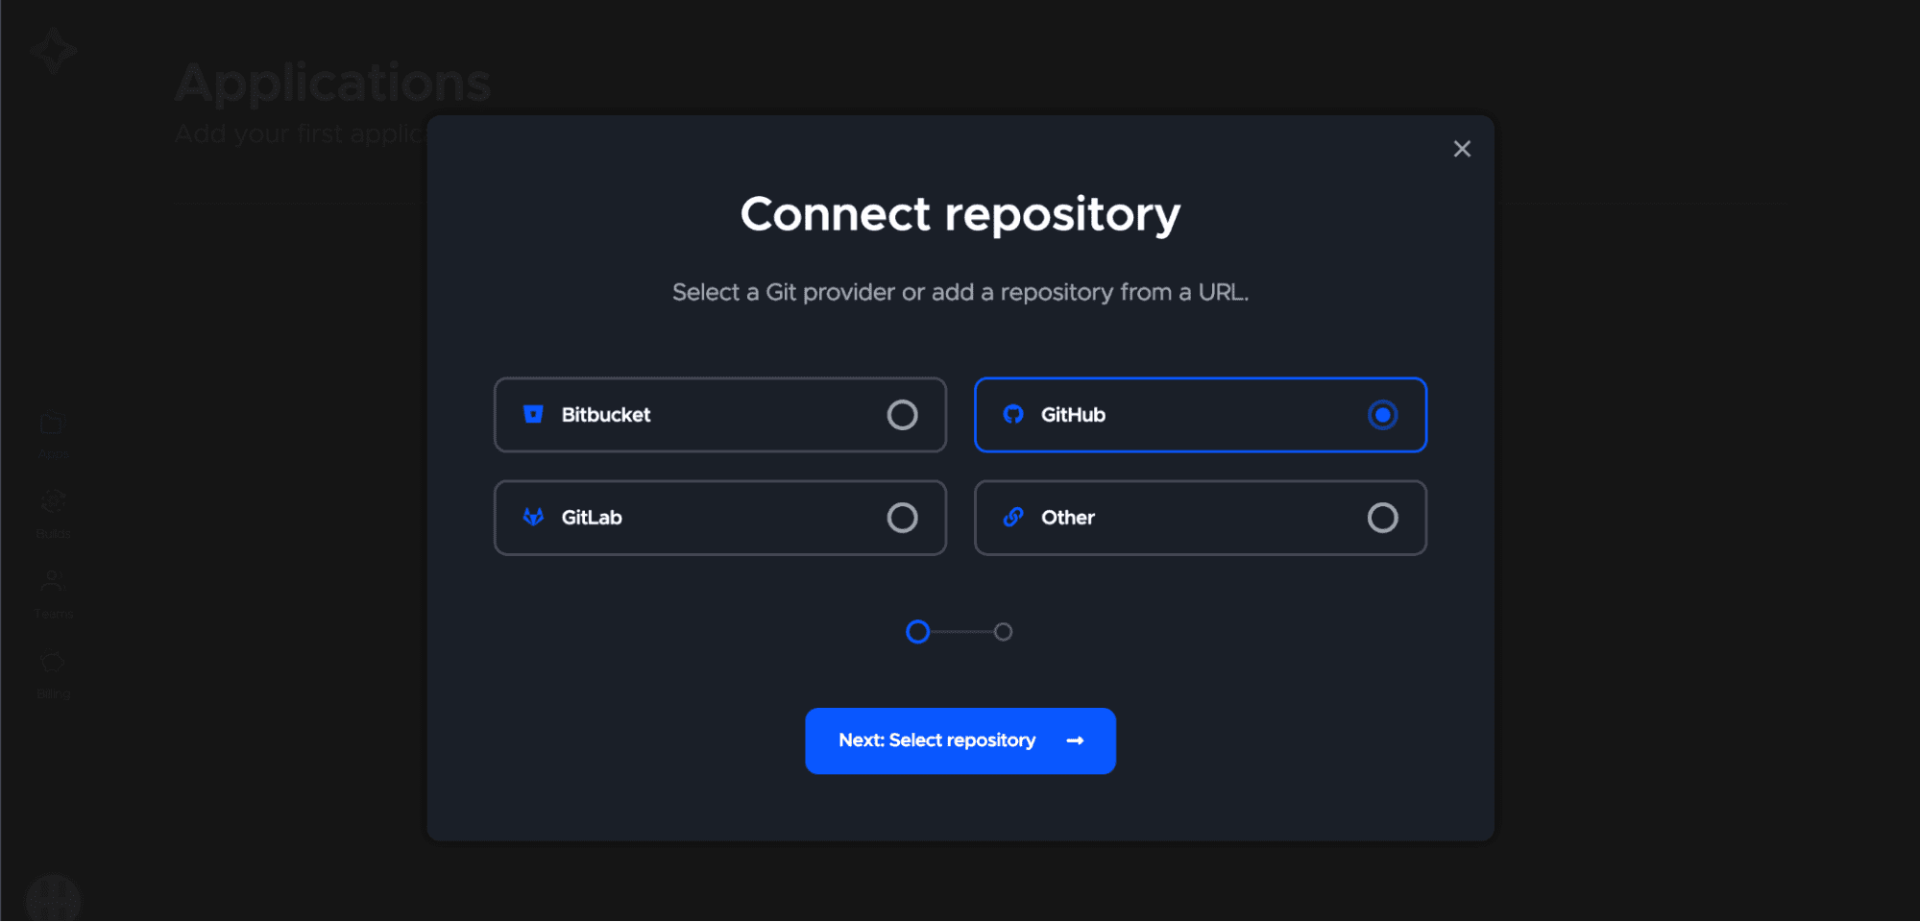
Task: Select the Bitbucket radio button
Action: (x=902, y=415)
